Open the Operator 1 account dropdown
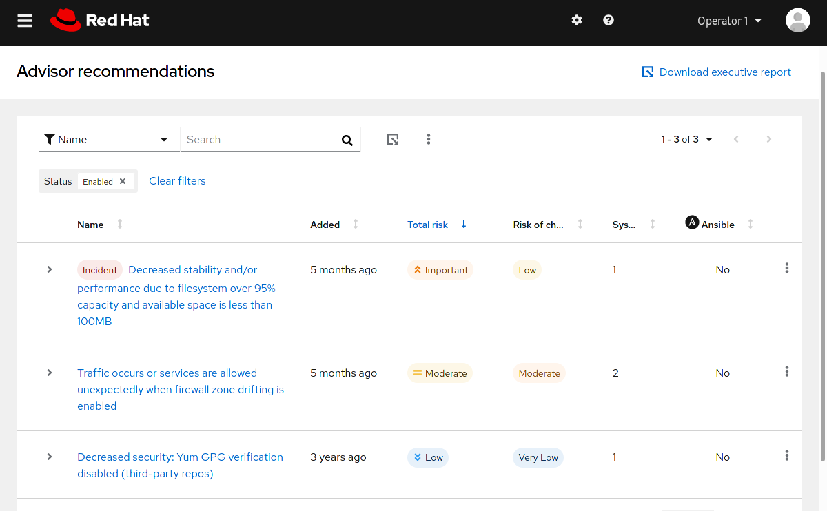The width and height of the screenshot is (827, 511). (x=729, y=21)
